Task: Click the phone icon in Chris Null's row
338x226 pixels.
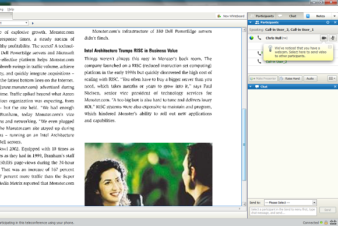Action: point(259,38)
